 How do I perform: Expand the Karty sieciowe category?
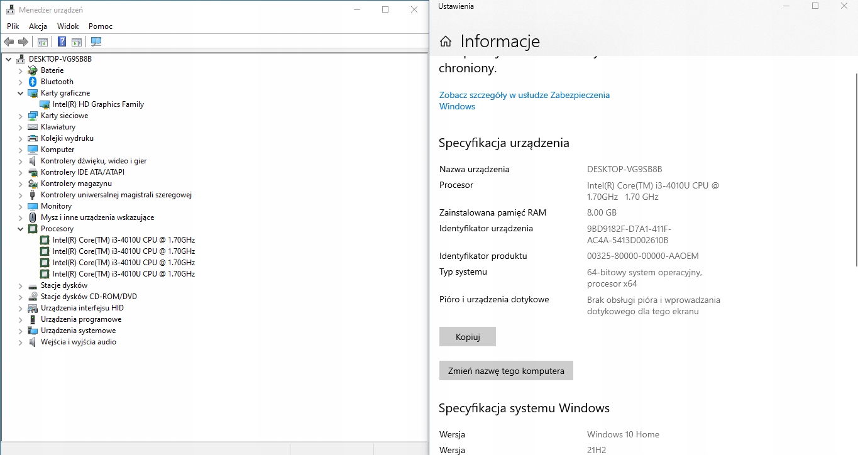(20, 116)
